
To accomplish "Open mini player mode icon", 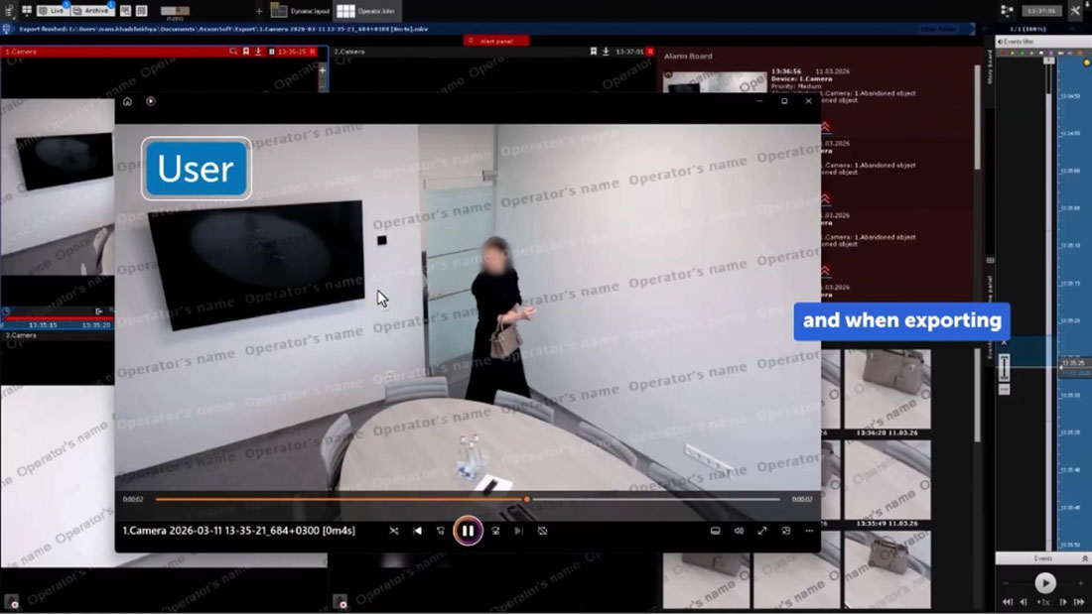I will (x=785, y=531).
